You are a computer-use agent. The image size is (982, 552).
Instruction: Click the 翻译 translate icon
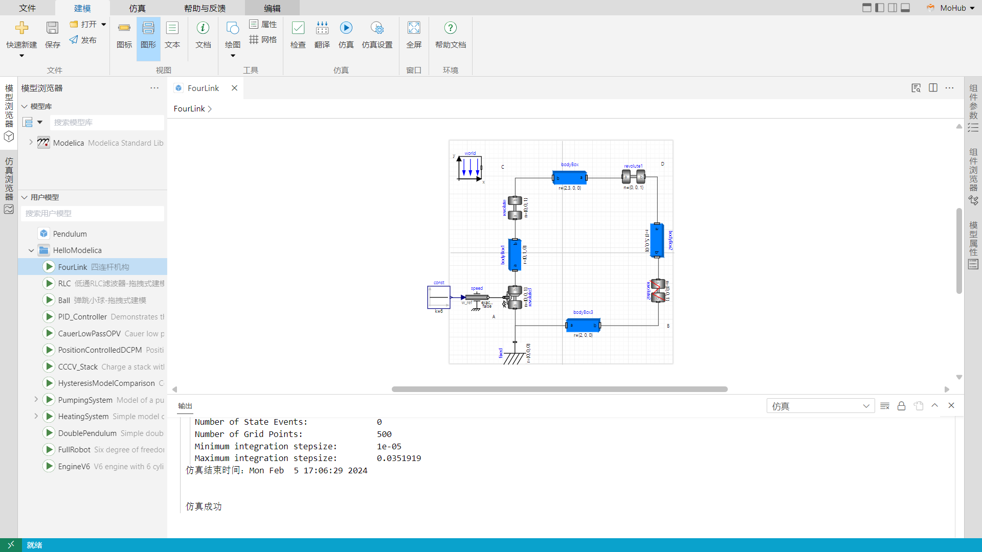(322, 28)
